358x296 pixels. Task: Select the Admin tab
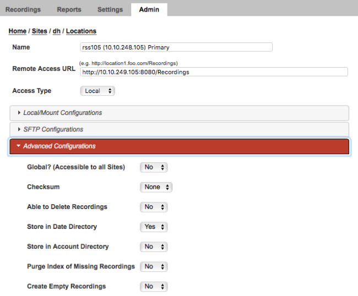[149, 9]
